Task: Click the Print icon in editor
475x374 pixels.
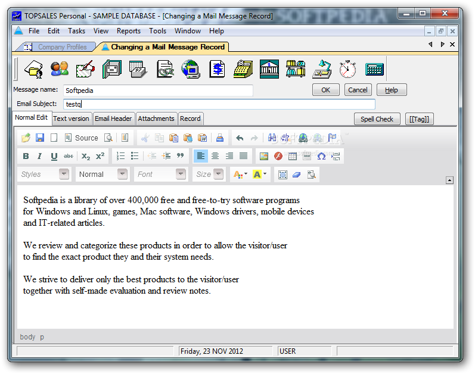Action: tap(220, 138)
